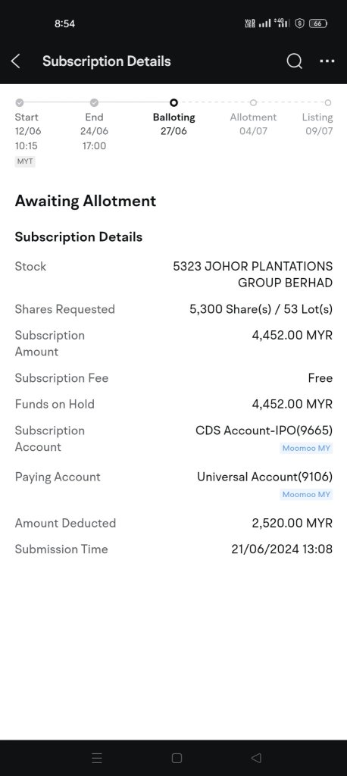
Task: Tap the Android home square icon
Action: point(177,758)
